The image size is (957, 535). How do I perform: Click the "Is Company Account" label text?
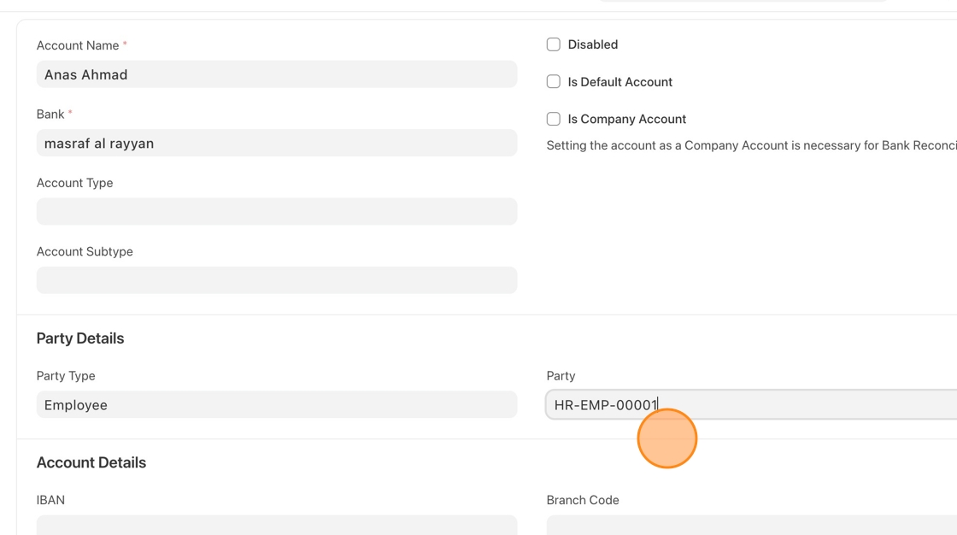(x=627, y=119)
